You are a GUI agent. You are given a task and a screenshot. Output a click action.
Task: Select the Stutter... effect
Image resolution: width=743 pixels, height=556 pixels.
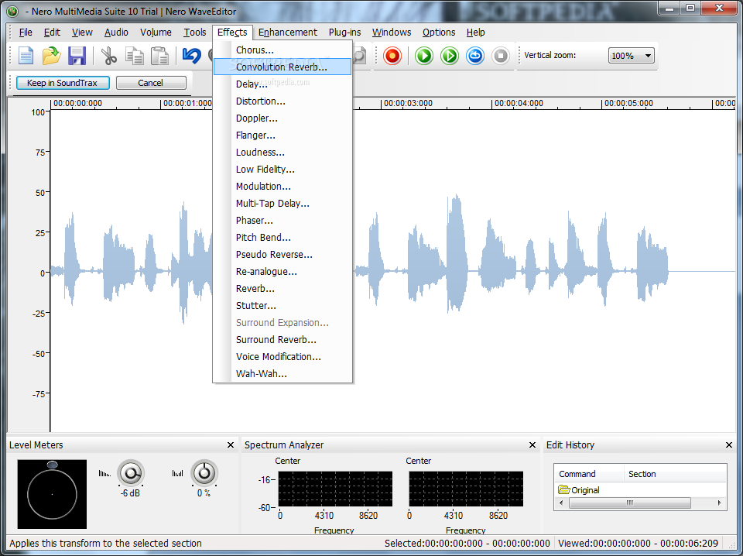click(x=282, y=306)
